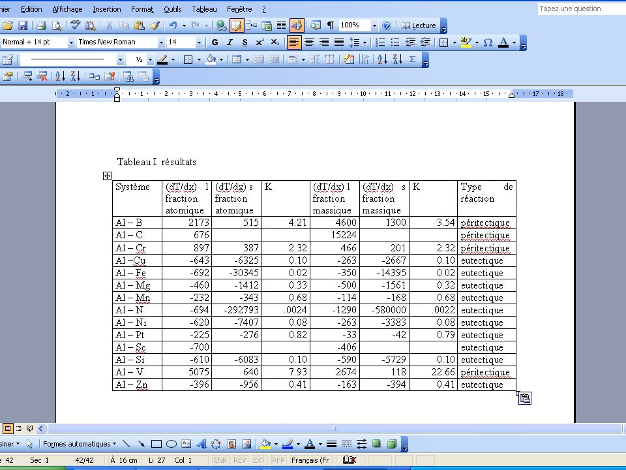
Task: Click the Print icon
Action: point(41,25)
